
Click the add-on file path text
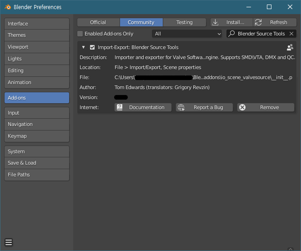(203, 77)
